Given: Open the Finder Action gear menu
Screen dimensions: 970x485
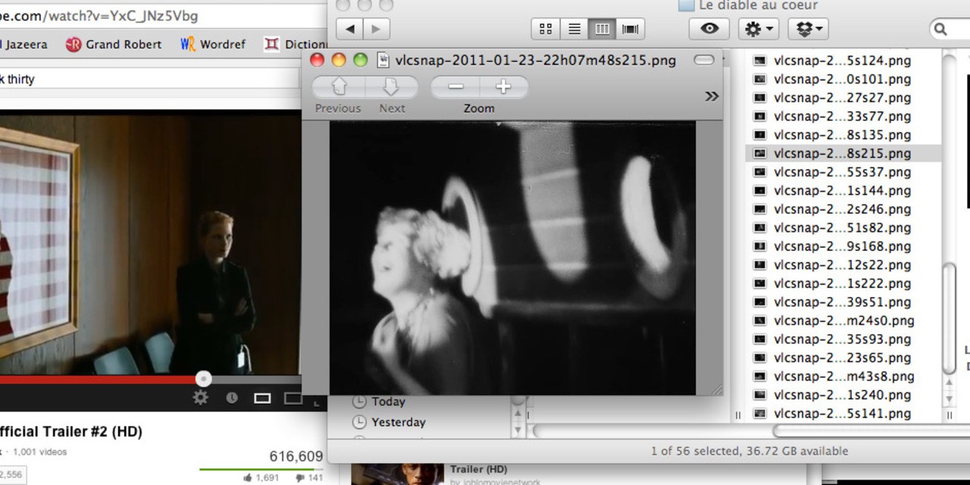Looking at the screenshot, I should tap(759, 29).
